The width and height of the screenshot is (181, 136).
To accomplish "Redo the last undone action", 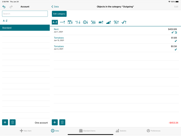I will point(11,7).
